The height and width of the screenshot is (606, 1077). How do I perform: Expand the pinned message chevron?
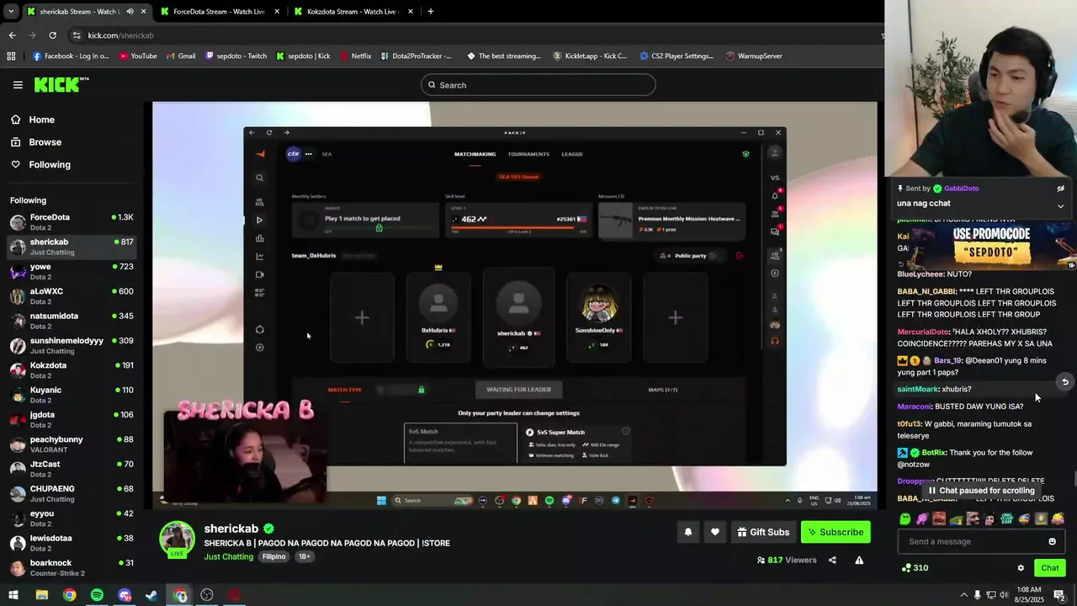1060,205
